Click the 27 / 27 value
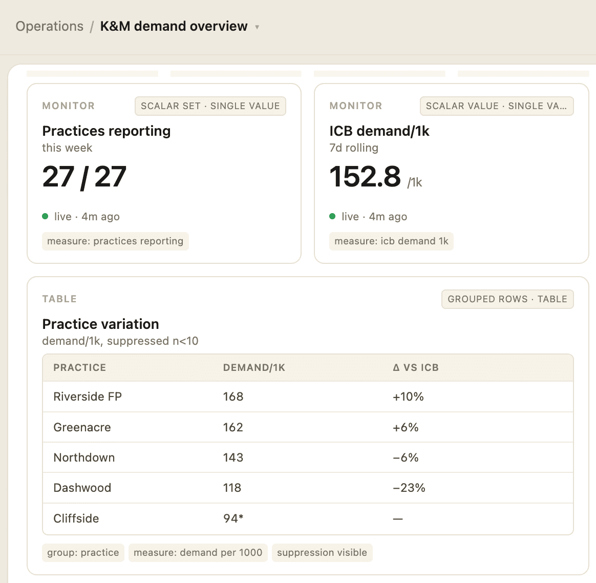The height and width of the screenshot is (583, 596). [x=84, y=177]
